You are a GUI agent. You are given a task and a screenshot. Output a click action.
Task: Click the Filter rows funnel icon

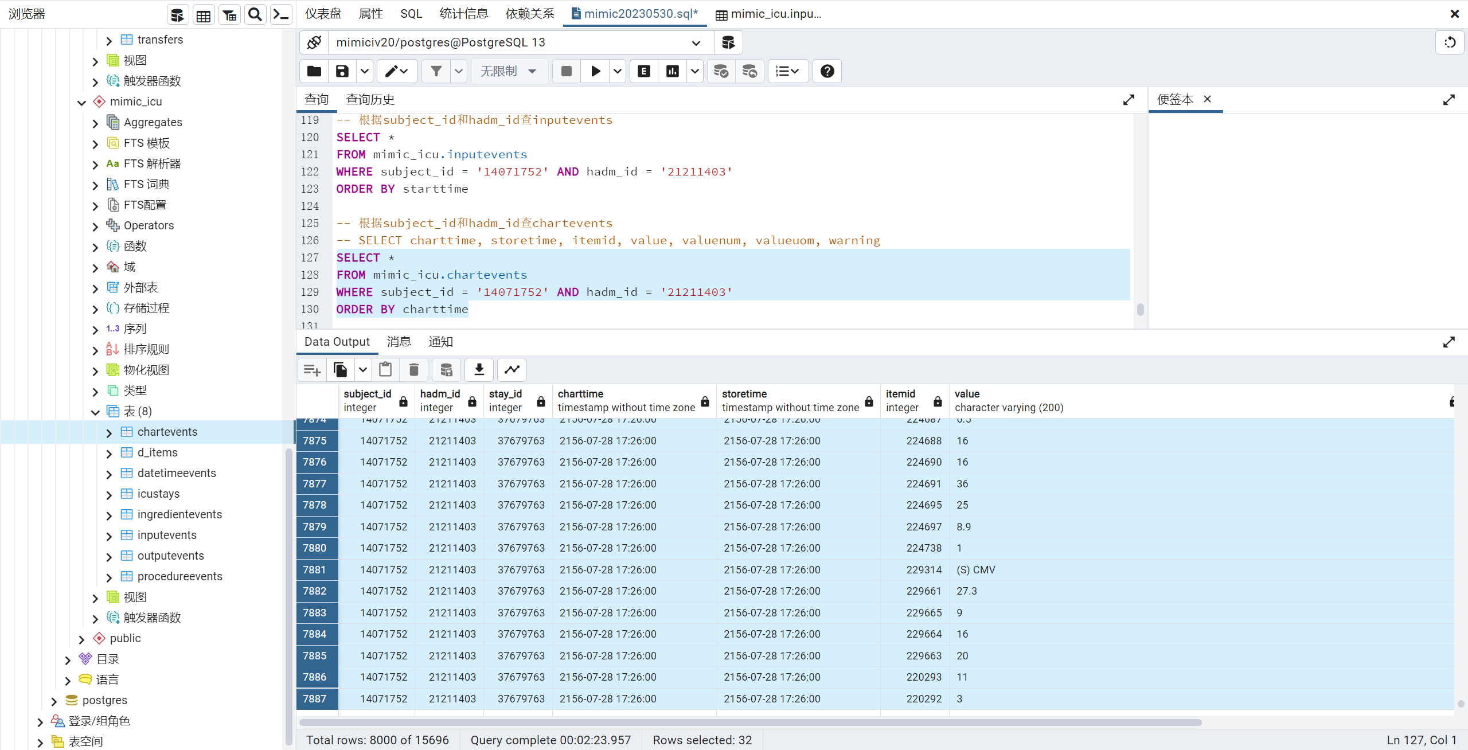436,71
